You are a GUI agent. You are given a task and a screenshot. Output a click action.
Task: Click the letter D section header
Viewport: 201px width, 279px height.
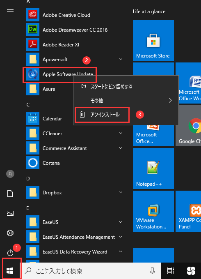pos(28,179)
